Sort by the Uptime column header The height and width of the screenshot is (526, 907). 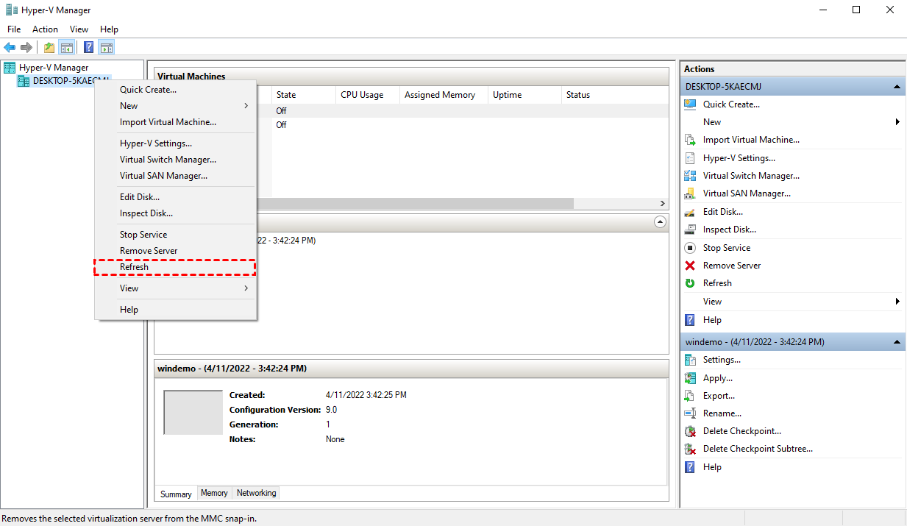(524, 95)
